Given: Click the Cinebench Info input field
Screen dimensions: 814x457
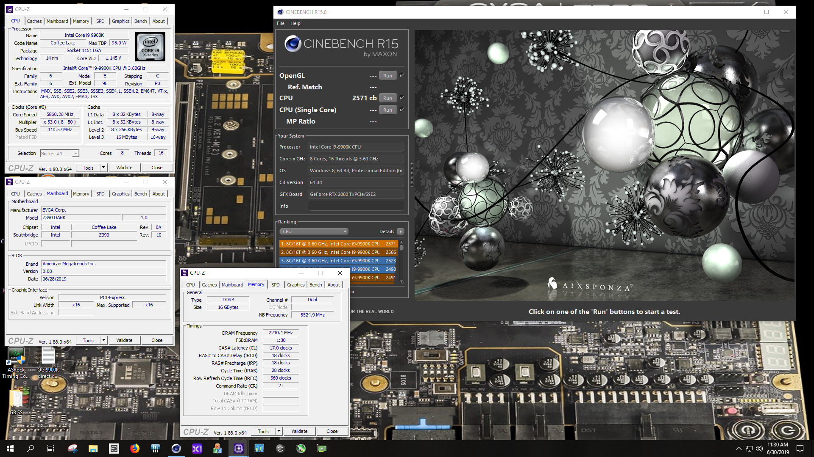Looking at the screenshot, I should coord(356,206).
